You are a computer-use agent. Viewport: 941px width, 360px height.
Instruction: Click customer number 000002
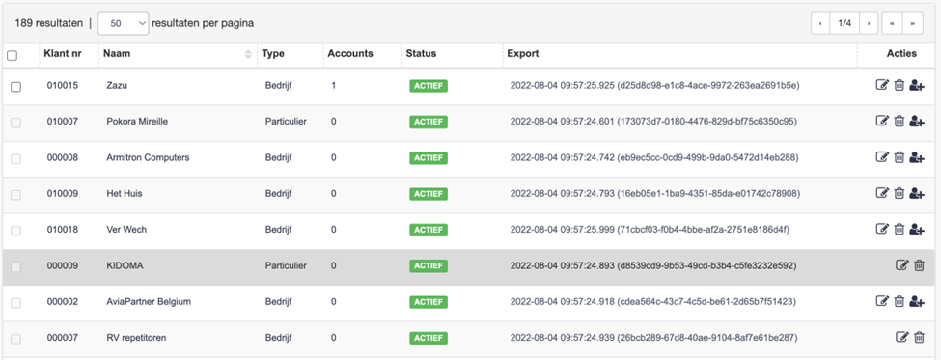(x=63, y=301)
